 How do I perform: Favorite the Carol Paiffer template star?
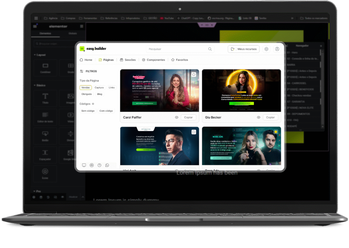[194, 74]
